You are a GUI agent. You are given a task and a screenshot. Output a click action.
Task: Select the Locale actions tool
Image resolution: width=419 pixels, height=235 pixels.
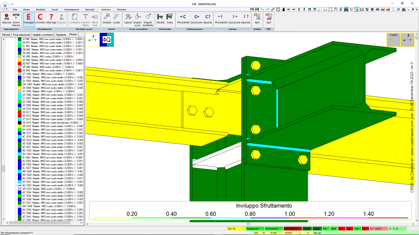coord(116,19)
